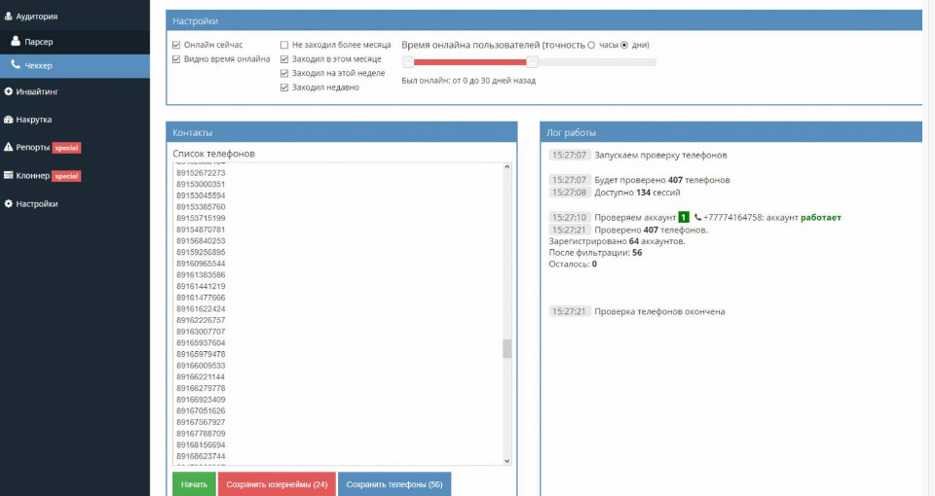This screenshot has width=935, height=496.
Task: Open the Инвайтинг menu section
Action: pyautogui.click(x=37, y=91)
